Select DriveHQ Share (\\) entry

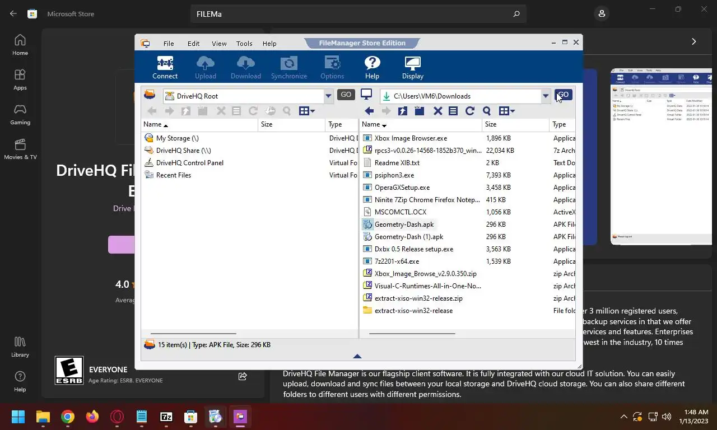click(183, 151)
